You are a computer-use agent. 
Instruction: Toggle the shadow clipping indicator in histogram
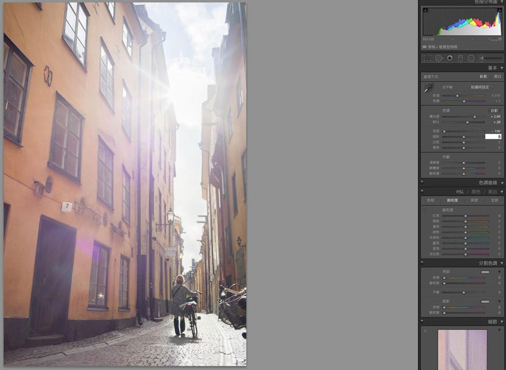pyautogui.click(x=425, y=11)
